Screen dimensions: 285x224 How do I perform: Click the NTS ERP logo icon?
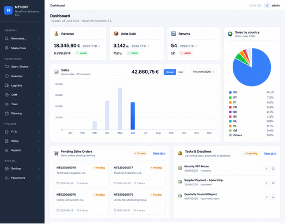pyautogui.click(x=8, y=10)
